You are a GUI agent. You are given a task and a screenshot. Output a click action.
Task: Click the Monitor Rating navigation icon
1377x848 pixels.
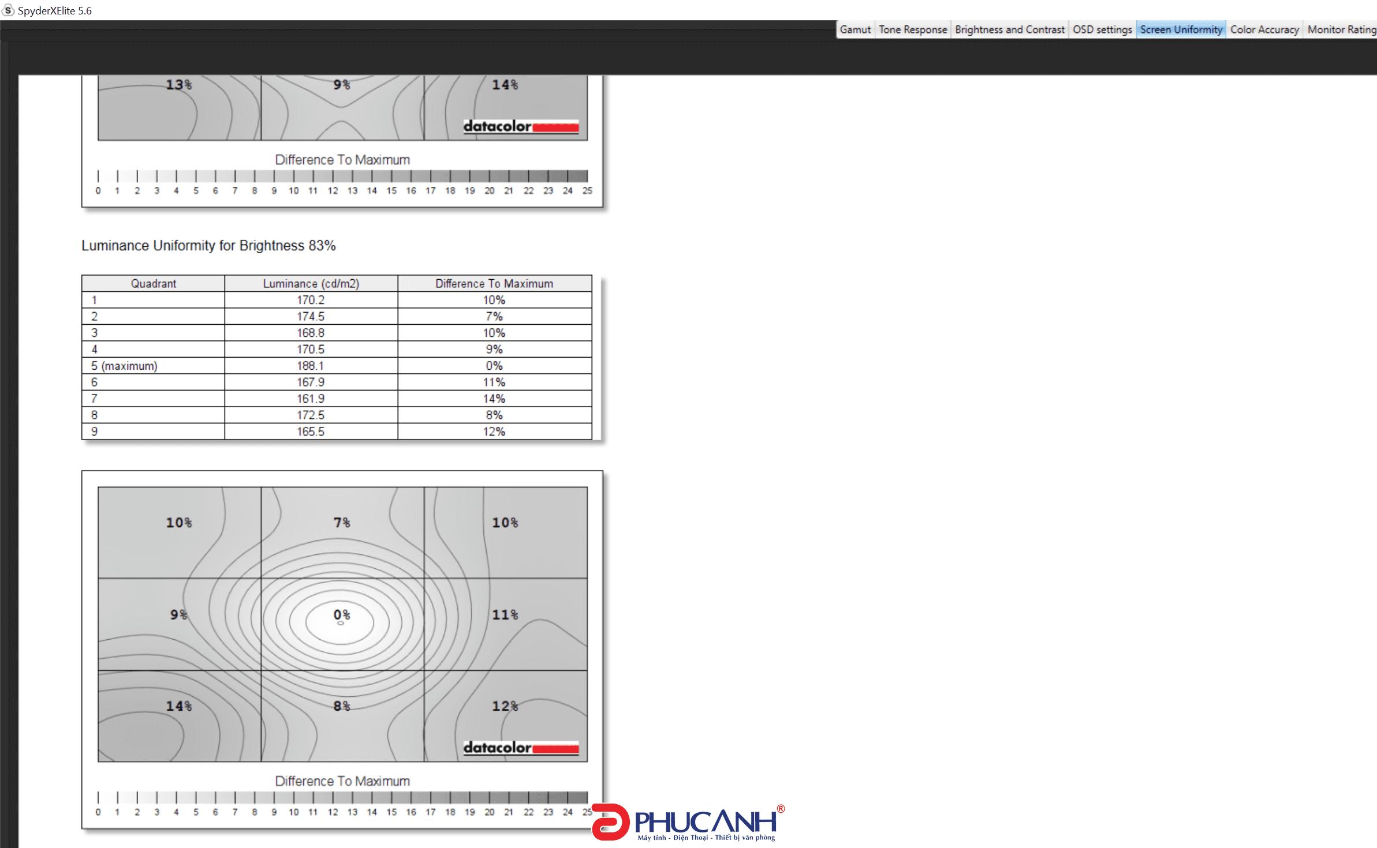pyautogui.click(x=1341, y=29)
